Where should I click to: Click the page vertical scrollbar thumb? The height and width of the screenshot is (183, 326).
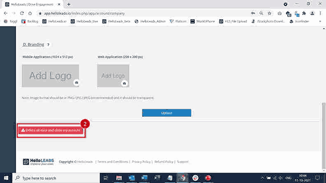(x=324, y=136)
